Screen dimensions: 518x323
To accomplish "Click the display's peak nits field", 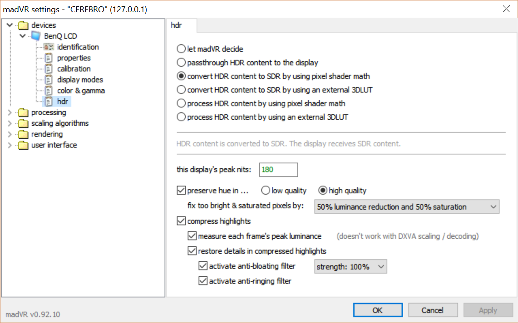I will pyautogui.click(x=278, y=170).
